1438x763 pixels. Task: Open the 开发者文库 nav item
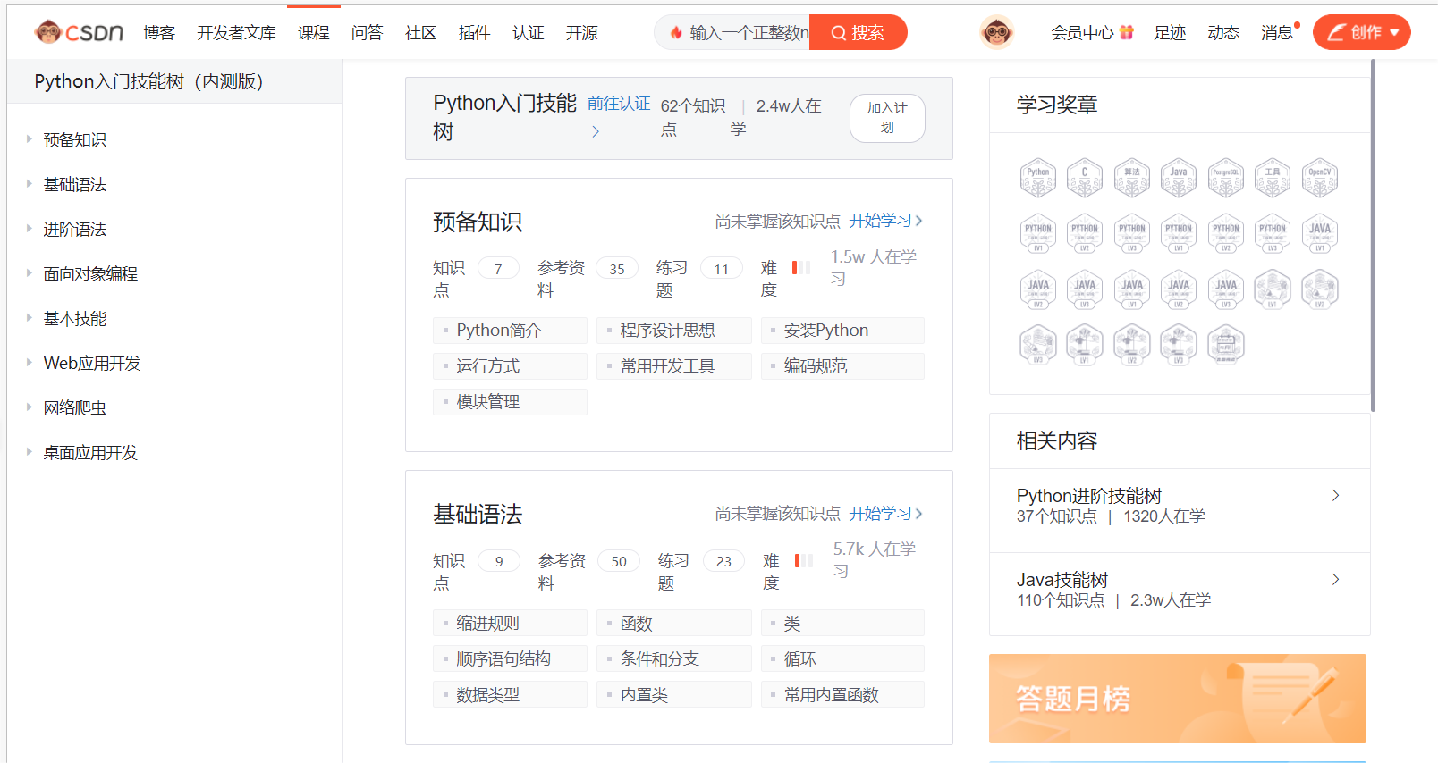[236, 33]
